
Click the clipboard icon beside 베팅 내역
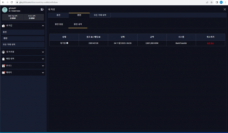[3, 59]
